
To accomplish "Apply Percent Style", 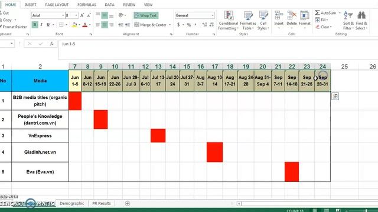I will (189, 25).
